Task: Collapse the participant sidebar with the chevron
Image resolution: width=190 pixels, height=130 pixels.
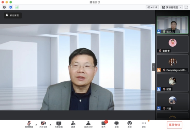Action: coord(153,67)
